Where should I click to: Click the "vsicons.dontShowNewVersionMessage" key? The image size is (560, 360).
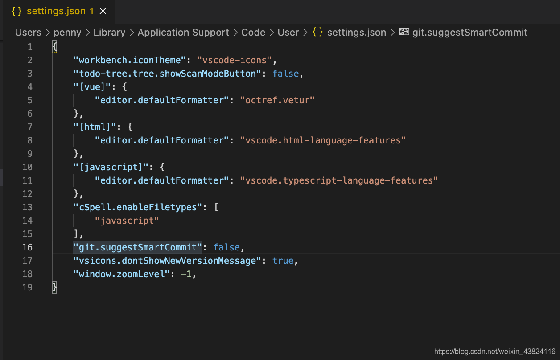click(167, 261)
